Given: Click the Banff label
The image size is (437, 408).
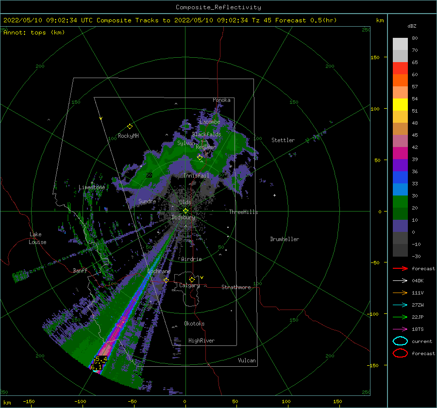Looking at the screenshot, I should (80, 270).
